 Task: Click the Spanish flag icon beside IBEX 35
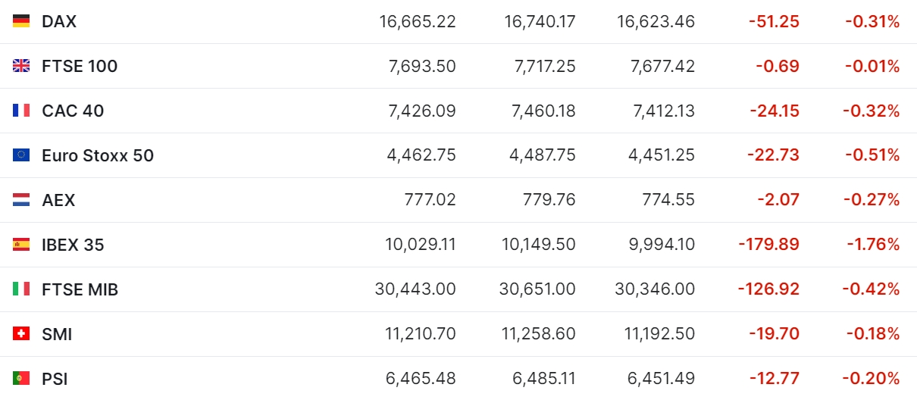[21, 245]
